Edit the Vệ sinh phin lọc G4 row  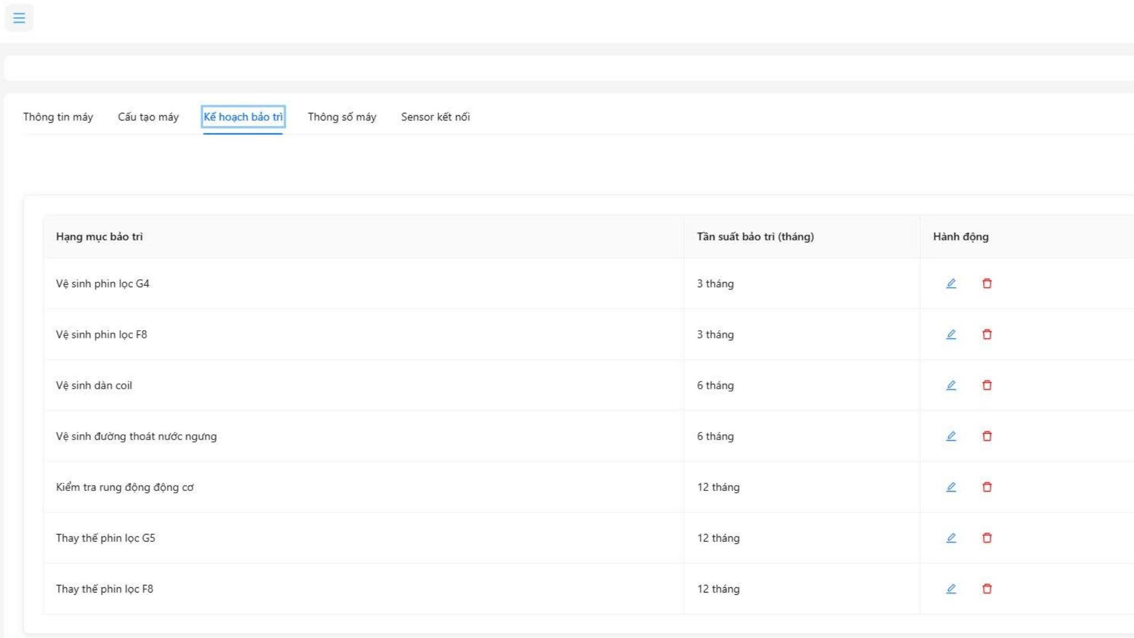[x=951, y=284]
